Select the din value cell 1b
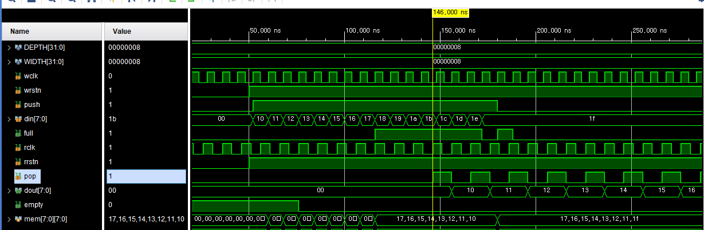 [x=146, y=119]
